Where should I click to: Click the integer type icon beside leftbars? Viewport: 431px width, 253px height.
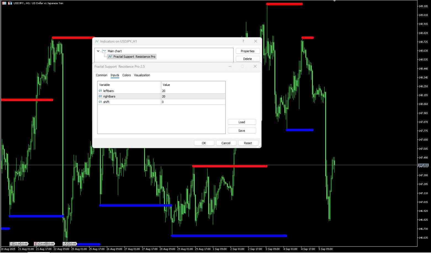click(100, 91)
